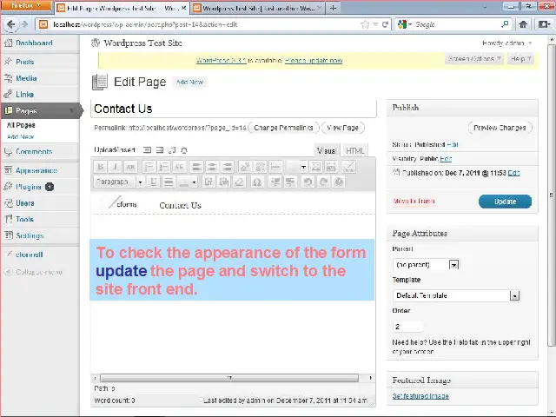The image size is (556, 417).
Task: Open the editor help icon
Action: 338,182
